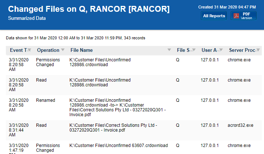Expand the Server Proc... column dropdown arrow
The height and width of the screenshot is (154, 264).
click(258, 50)
